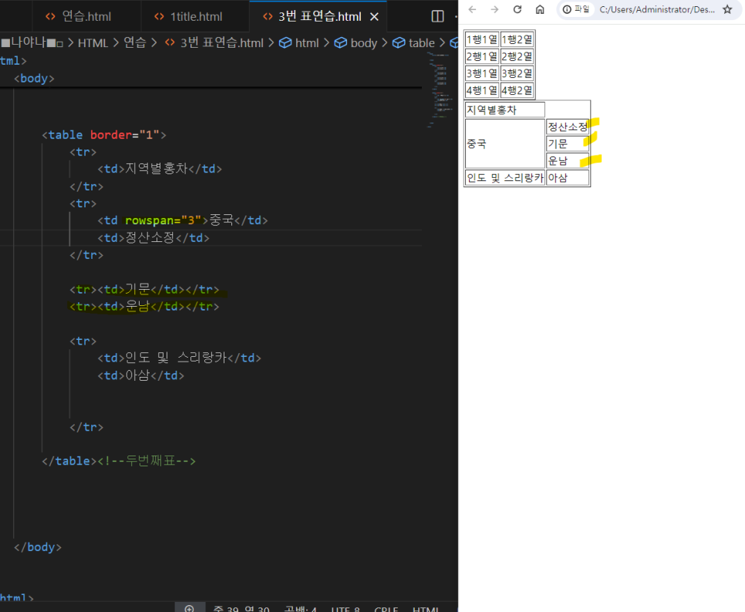745x612 pixels.
Task: Click the 인도 및 스리랑카 cell in browser
Action: point(504,178)
